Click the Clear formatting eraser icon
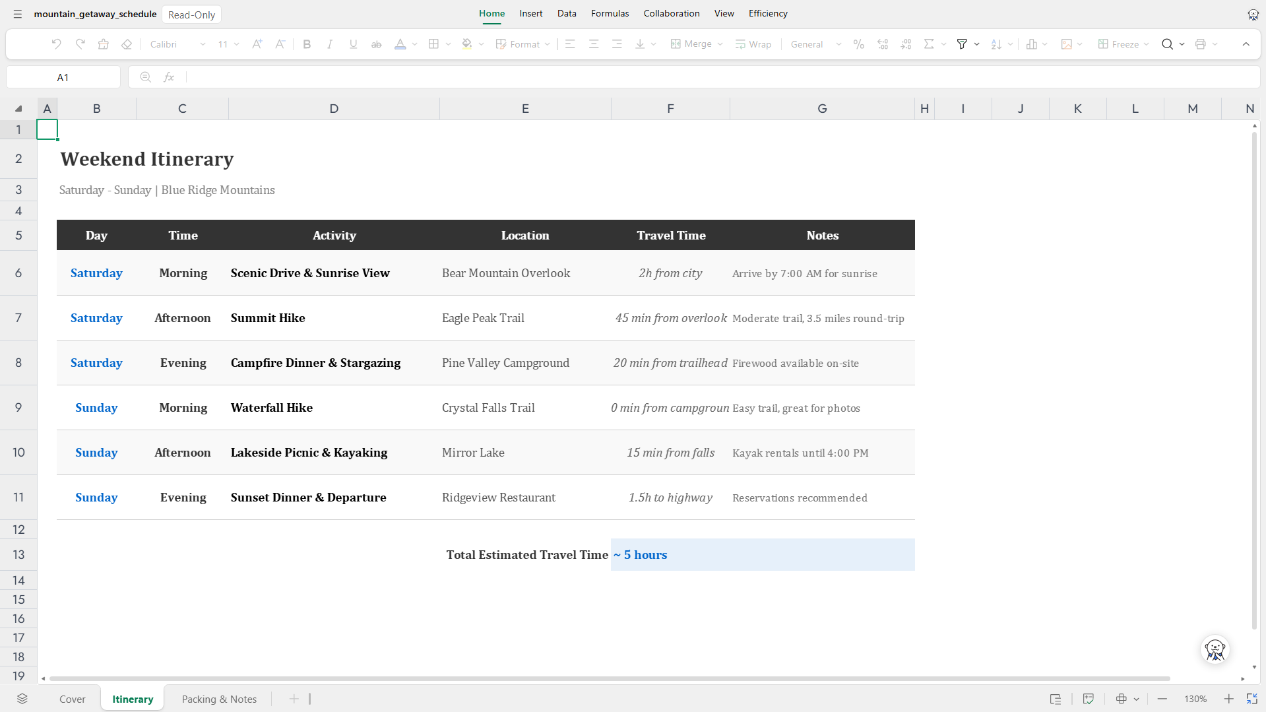 click(x=127, y=44)
